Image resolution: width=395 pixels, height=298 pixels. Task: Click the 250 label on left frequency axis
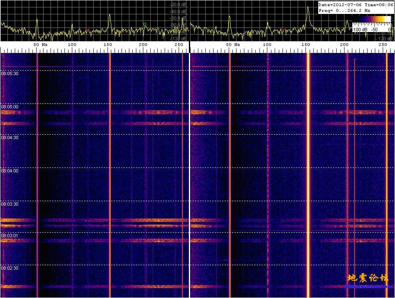(179, 45)
